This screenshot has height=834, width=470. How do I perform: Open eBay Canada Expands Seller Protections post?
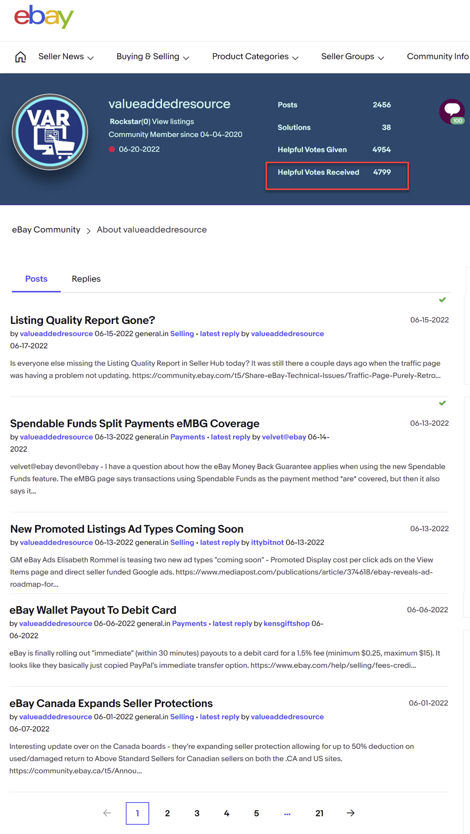(x=111, y=703)
